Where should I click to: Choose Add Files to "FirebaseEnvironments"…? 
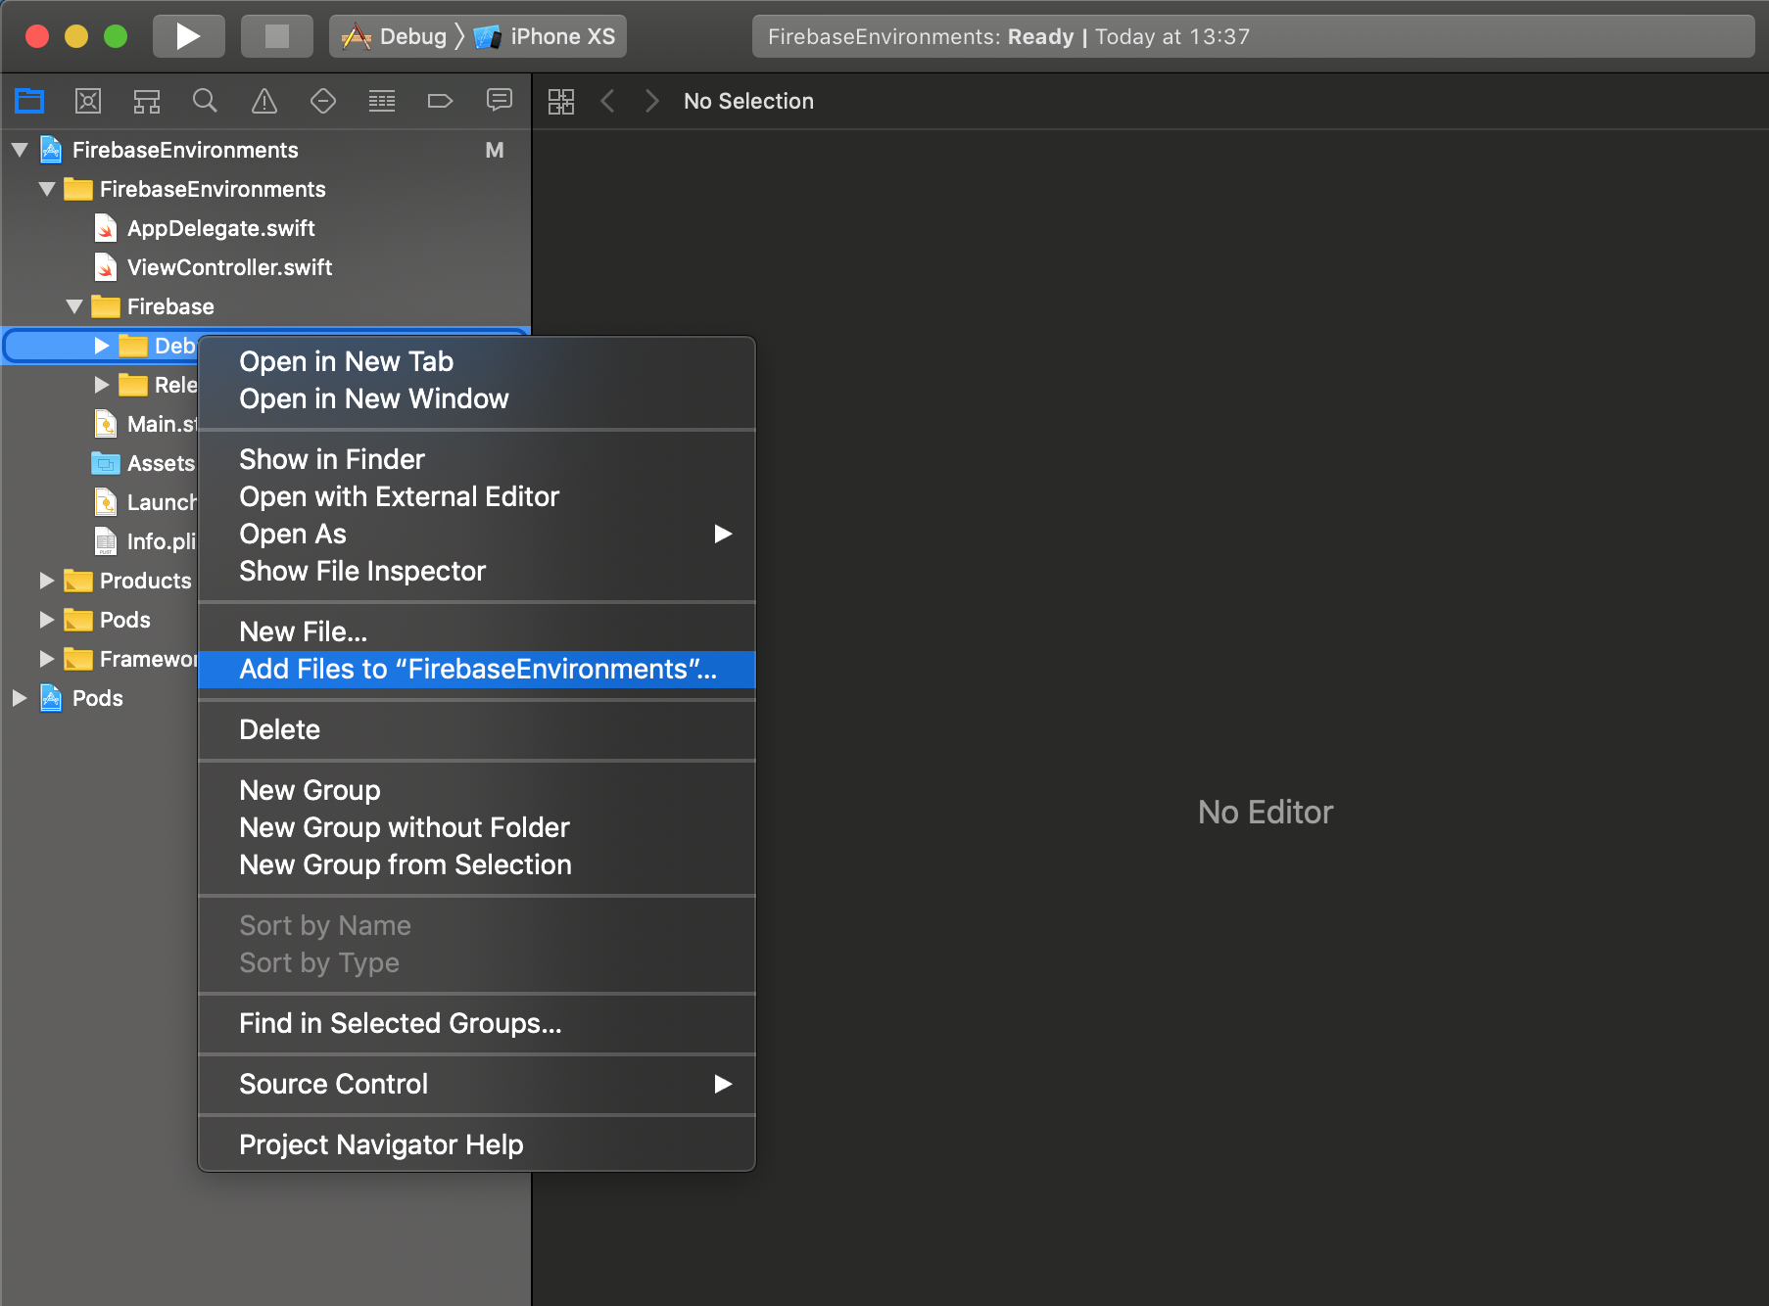[x=476, y=670]
